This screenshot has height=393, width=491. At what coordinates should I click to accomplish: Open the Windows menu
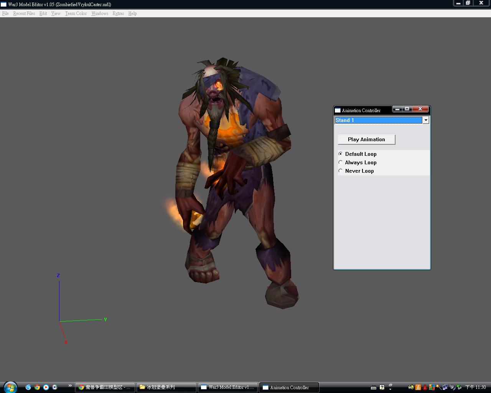tap(100, 13)
